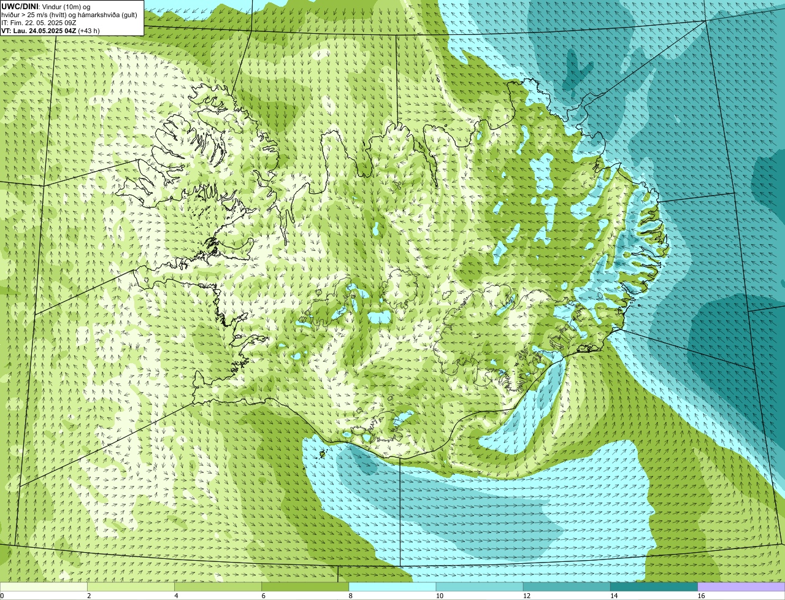Choose the 6–8 m/s darker green legend swatch
The width and height of the screenshot is (785, 600).
pos(305,587)
